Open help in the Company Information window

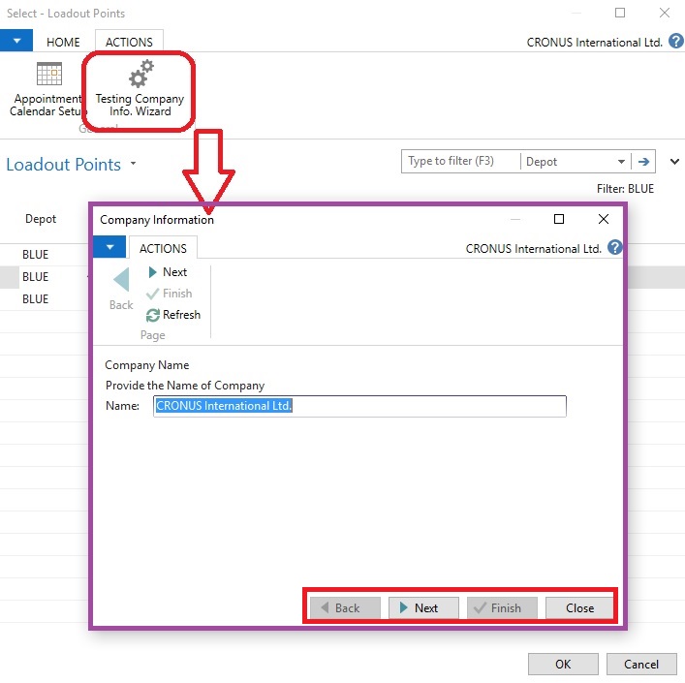tap(615, 248)
